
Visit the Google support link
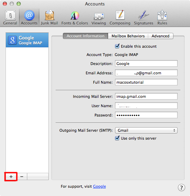click(99, 186)
